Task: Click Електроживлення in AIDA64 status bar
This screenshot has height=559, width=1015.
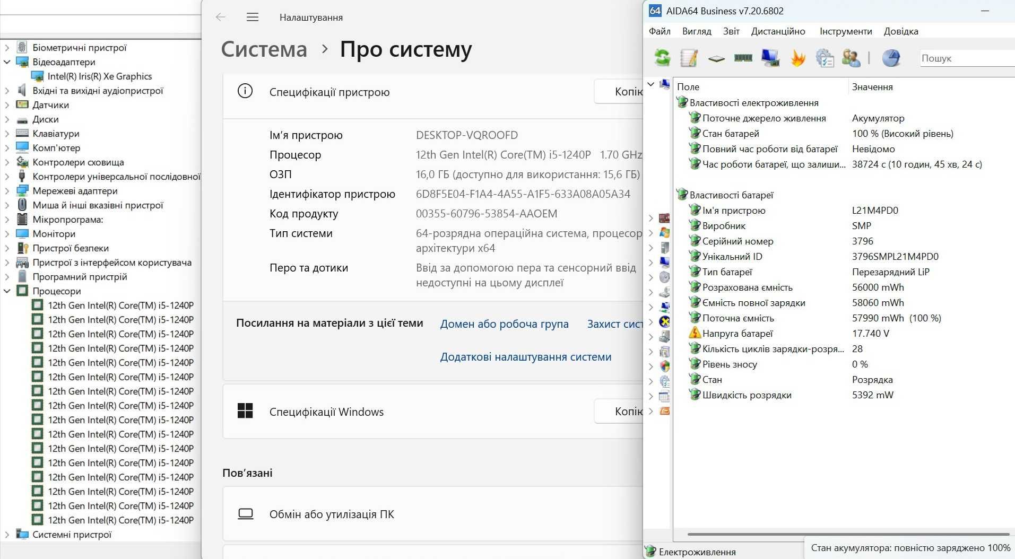Action: (697, 552)
